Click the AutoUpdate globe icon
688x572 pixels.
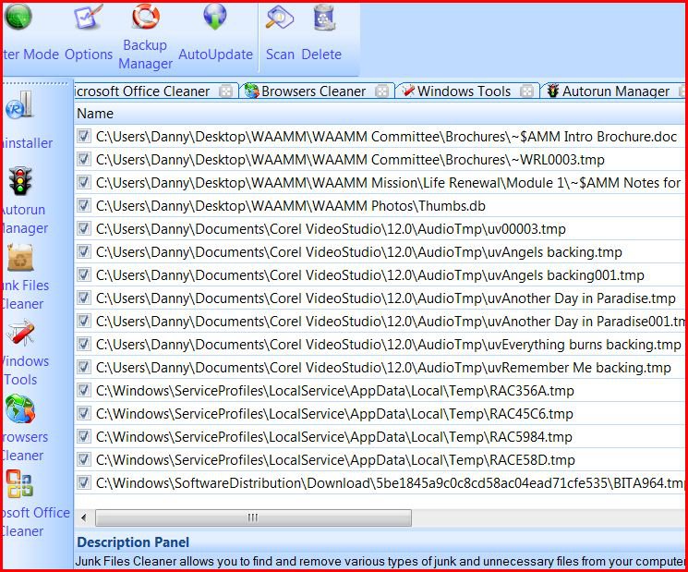tap(215, 17)
